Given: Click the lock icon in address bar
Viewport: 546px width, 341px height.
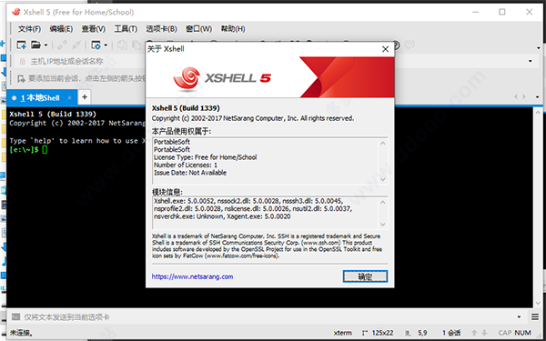Looking at the screenshot, I should [23, 62].
